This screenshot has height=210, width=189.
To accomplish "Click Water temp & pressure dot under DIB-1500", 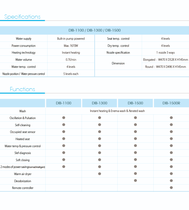I will (x=135, y=146).
